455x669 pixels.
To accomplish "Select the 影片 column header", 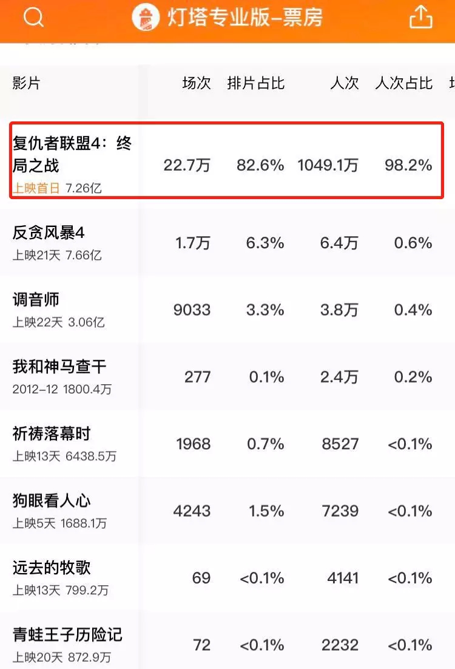I will pyautogui.click(x=26, y=83).
